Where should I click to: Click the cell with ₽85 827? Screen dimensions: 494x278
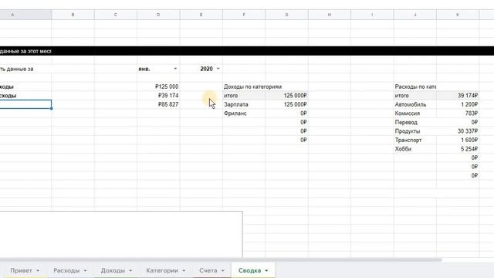(x=158, y=104)
